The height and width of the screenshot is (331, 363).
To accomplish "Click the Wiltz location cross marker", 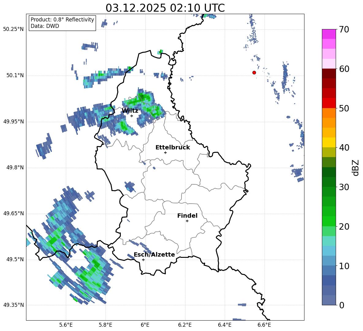I will pyautogui.click(x=132, y=116).
